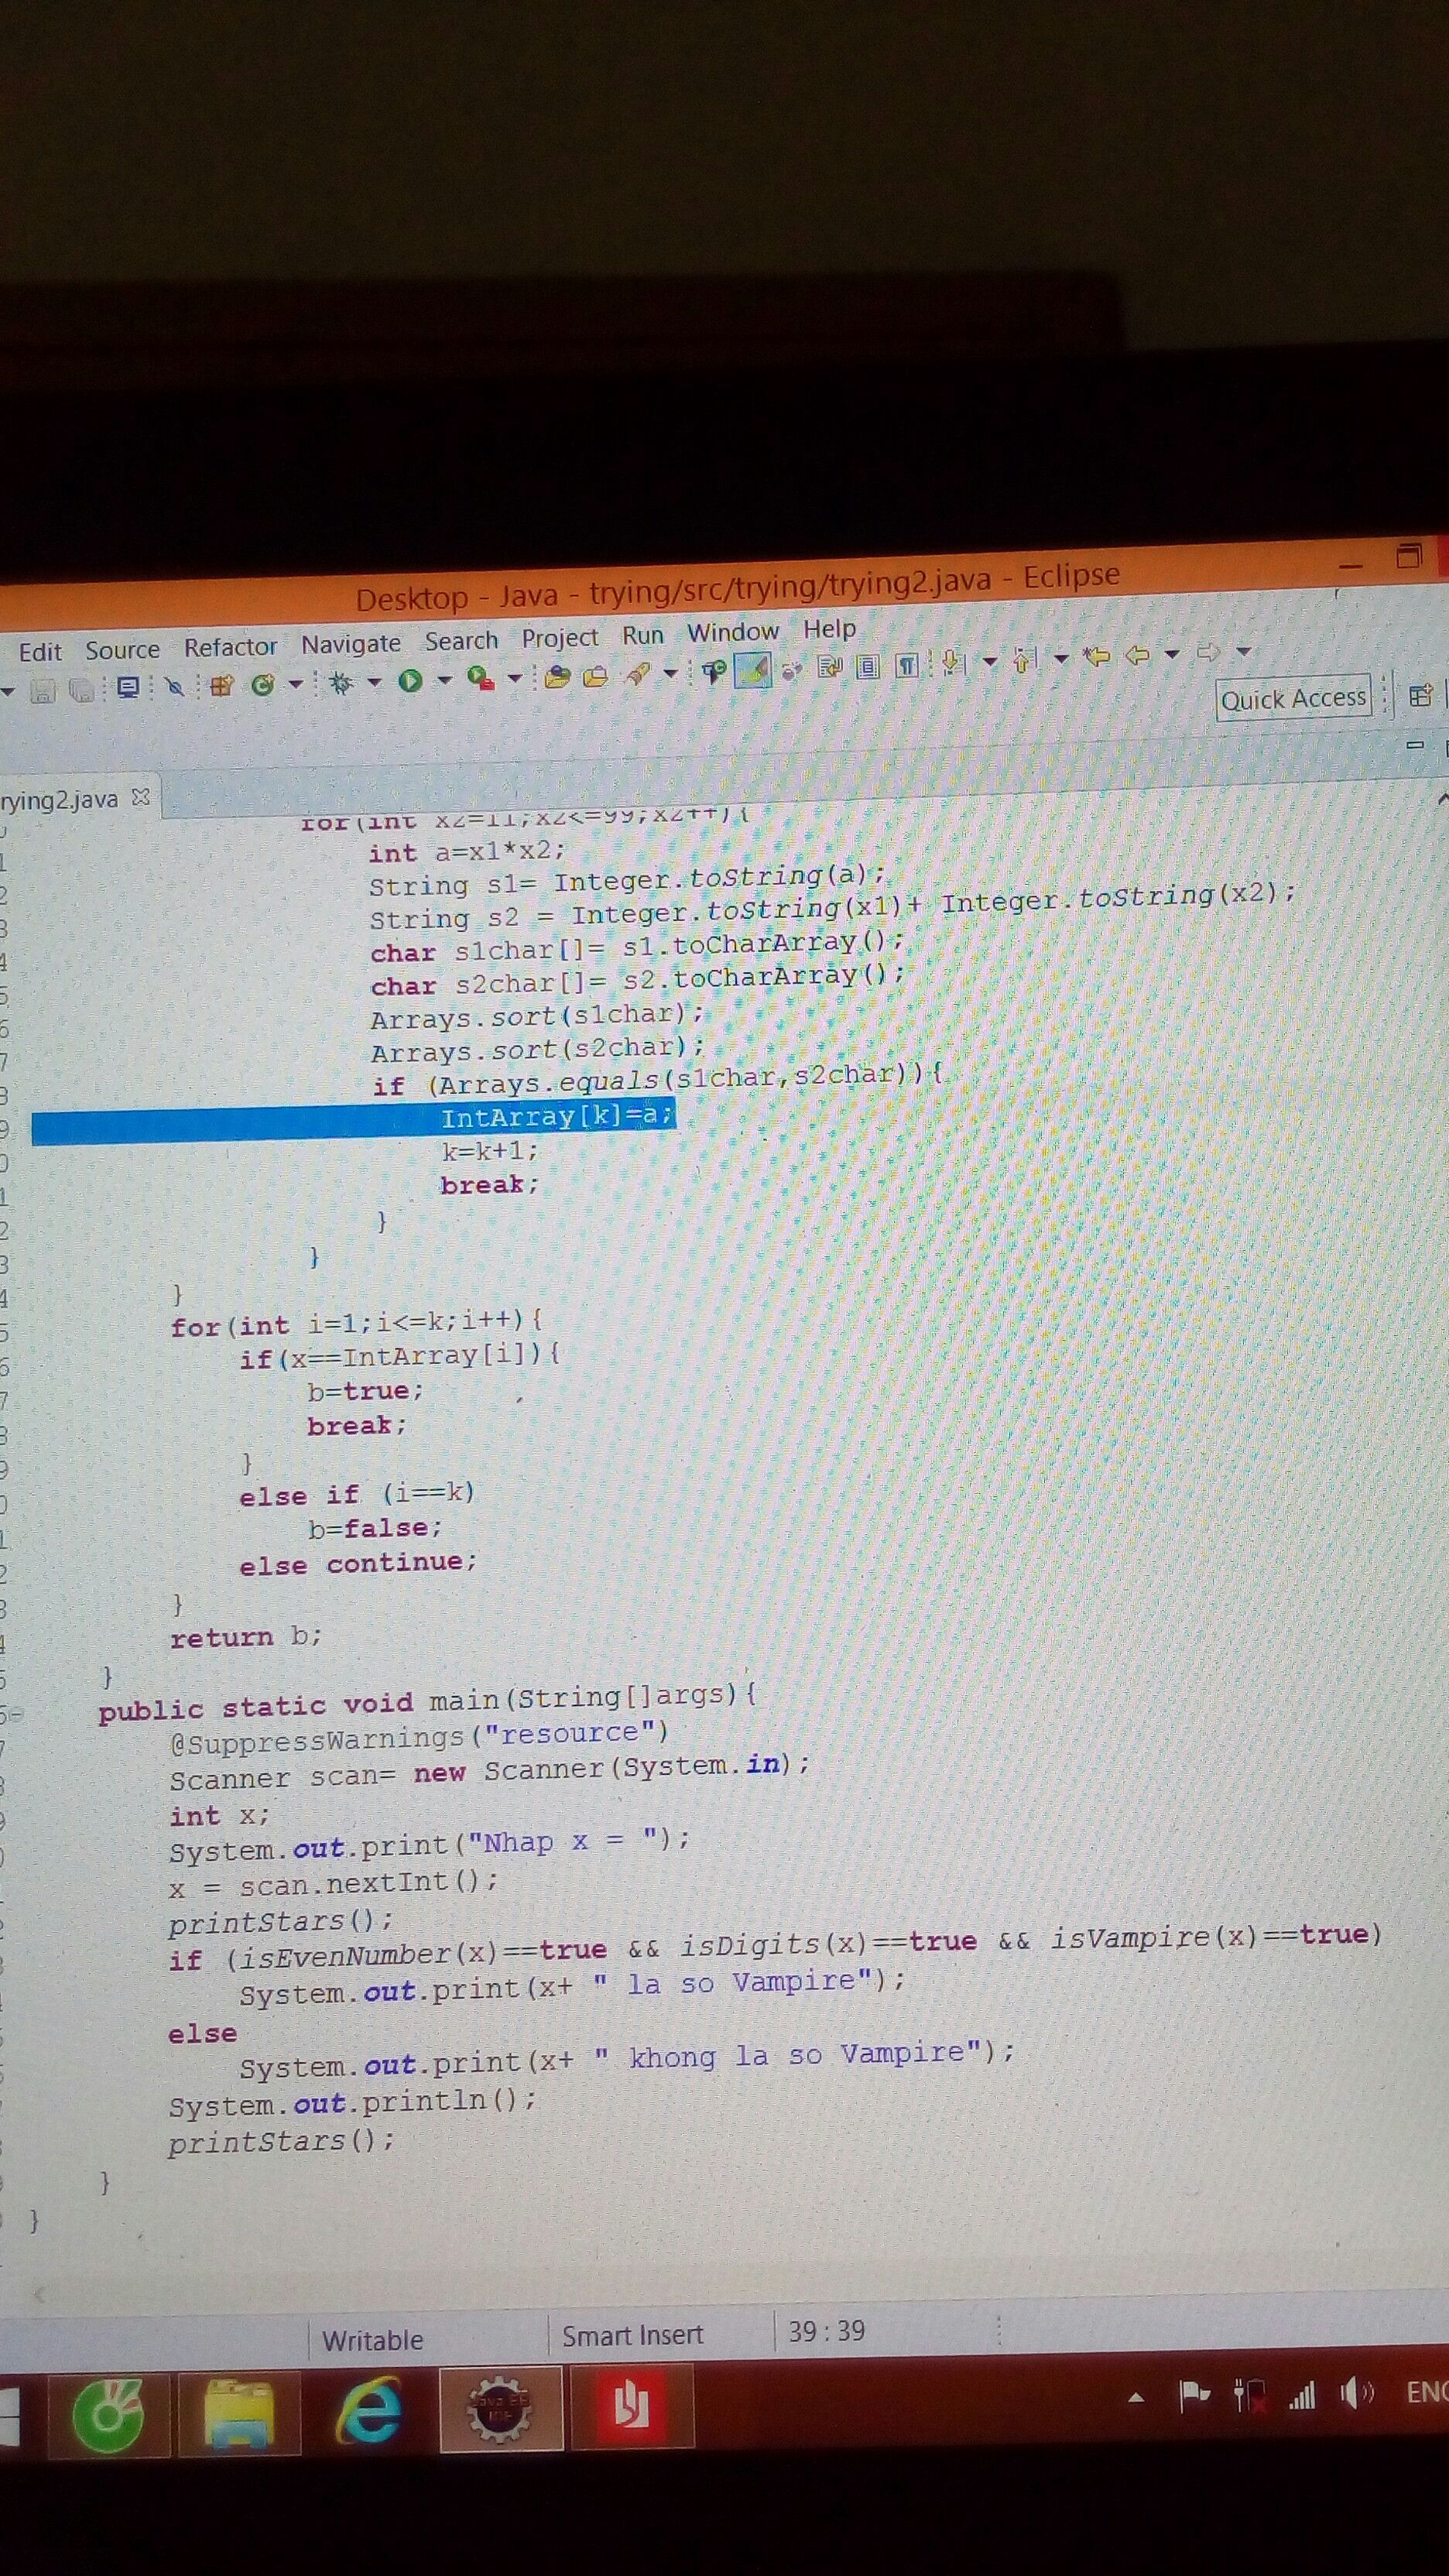Click the console/terminal icon in the toolbar
The width and height of the screenshot is (1449, 2576).
coord(127,688)
